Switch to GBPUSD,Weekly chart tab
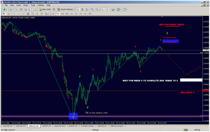The width and height of the screenshot is (210, 132). click(117, 126)
